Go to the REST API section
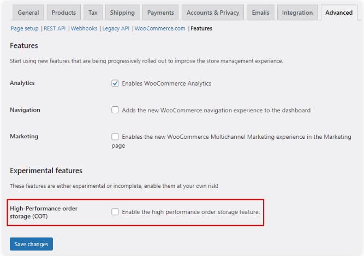Image resolution: width=364 pixels, height=256 pixels. 56,28
